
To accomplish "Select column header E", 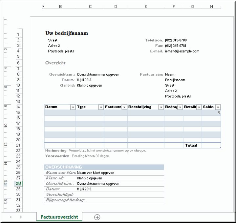I will point(145,7).
